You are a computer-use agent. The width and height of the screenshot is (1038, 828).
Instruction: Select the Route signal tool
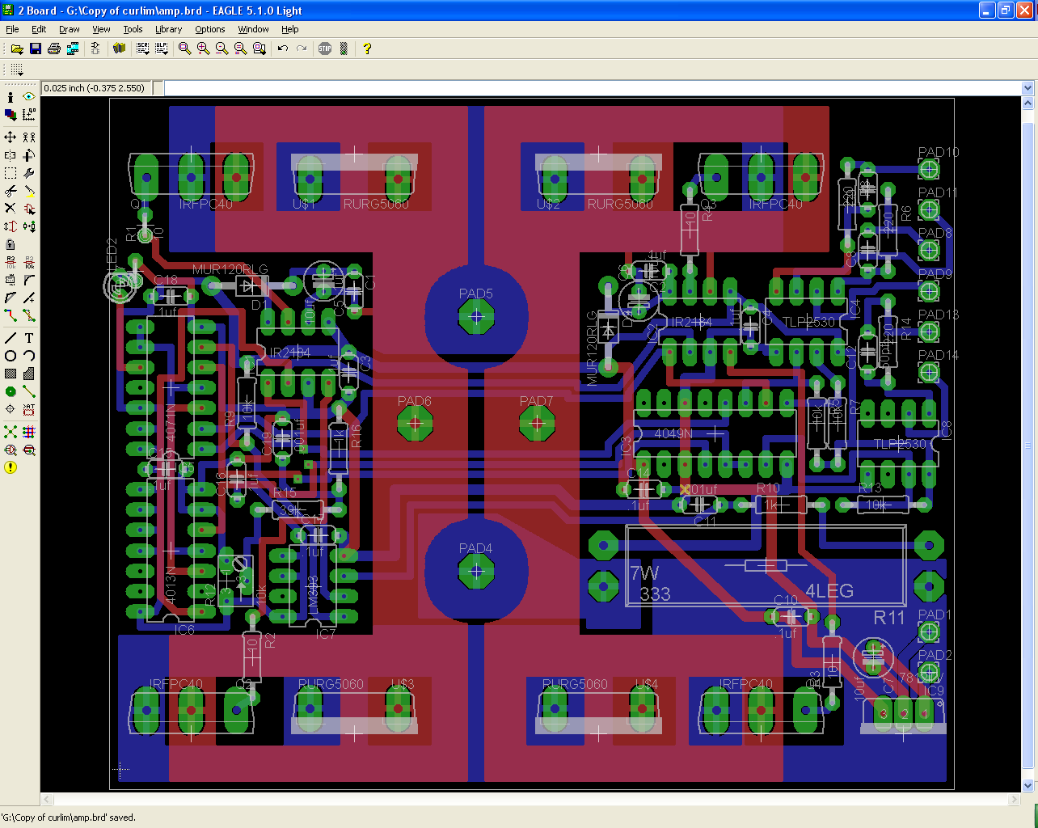[x=11, y=315]
